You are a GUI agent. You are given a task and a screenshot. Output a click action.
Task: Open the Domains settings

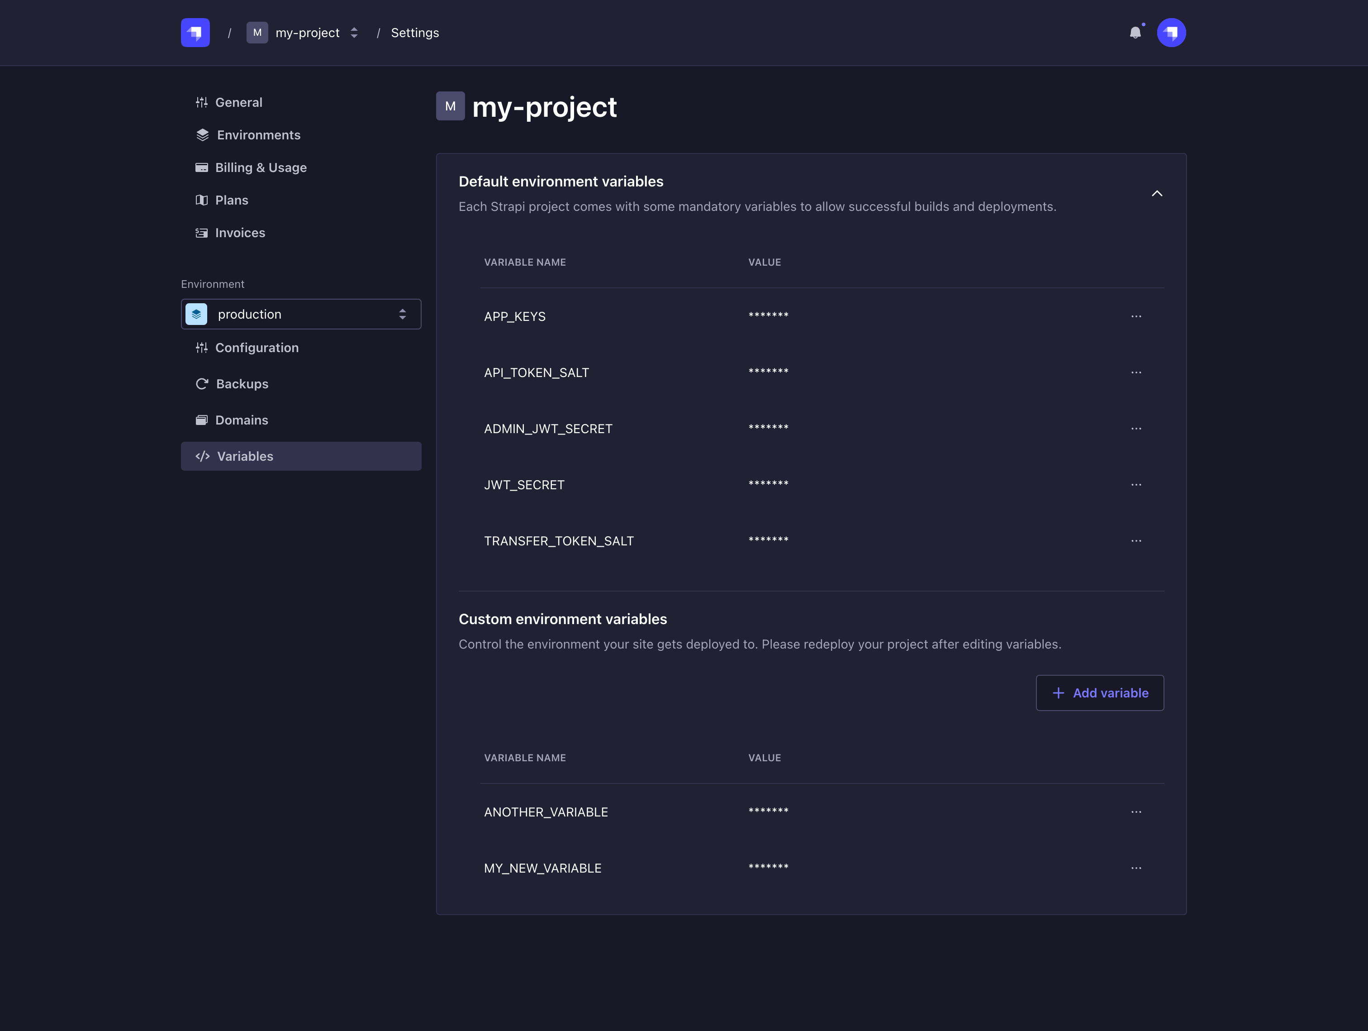click(x=241, y=420)
